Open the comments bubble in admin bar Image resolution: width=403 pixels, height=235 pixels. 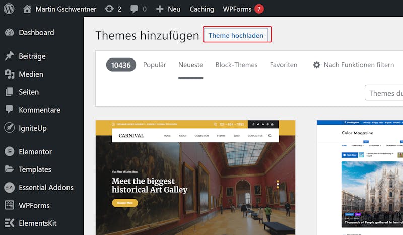(x=134, y=9)
